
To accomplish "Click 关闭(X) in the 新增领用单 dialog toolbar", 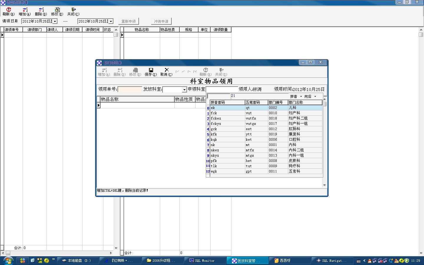I will (x=221, y=72).
